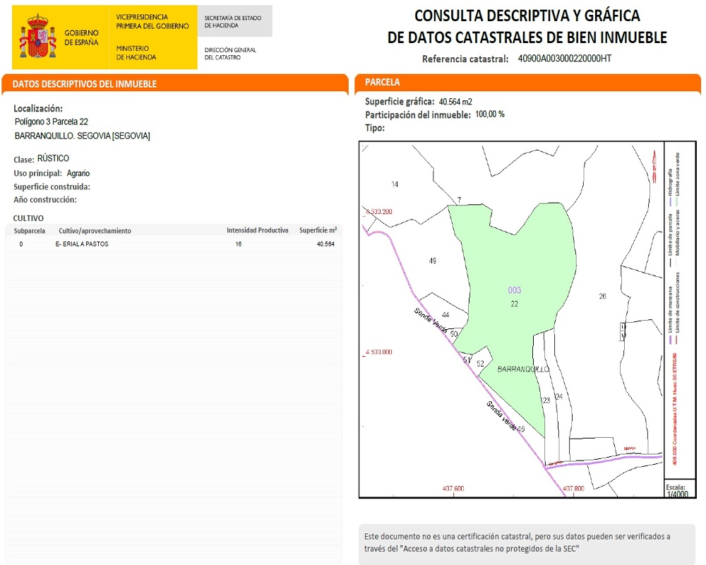Click the polygon 003 label on map

pyautogui.click(x=515, y=290)
